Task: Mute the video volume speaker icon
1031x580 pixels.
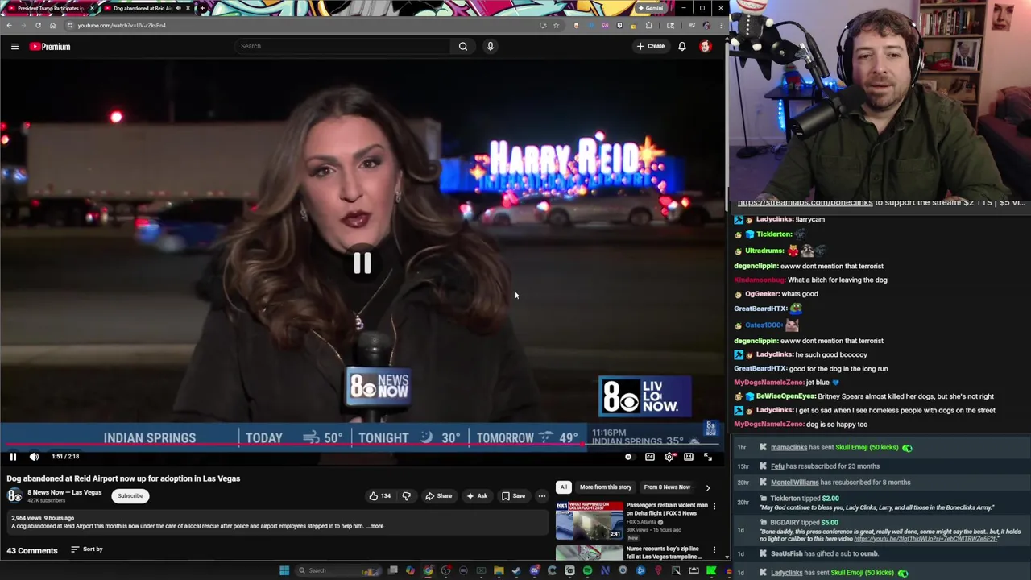Action: coord(34,457)
